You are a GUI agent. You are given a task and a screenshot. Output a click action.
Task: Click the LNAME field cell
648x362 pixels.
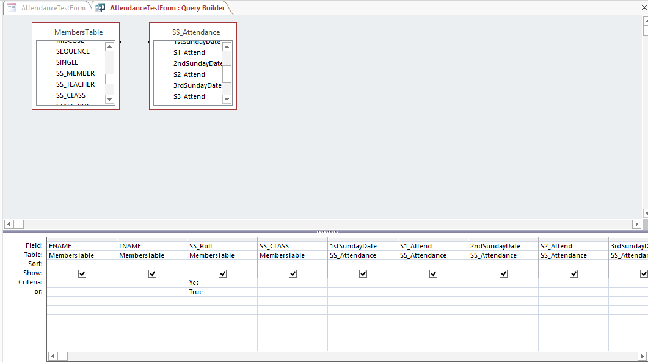click(152, 246)
